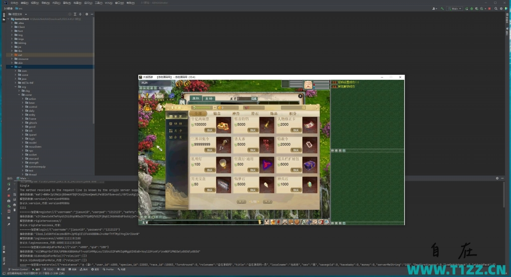Click the search magnifier in game shop

(303, 108)
